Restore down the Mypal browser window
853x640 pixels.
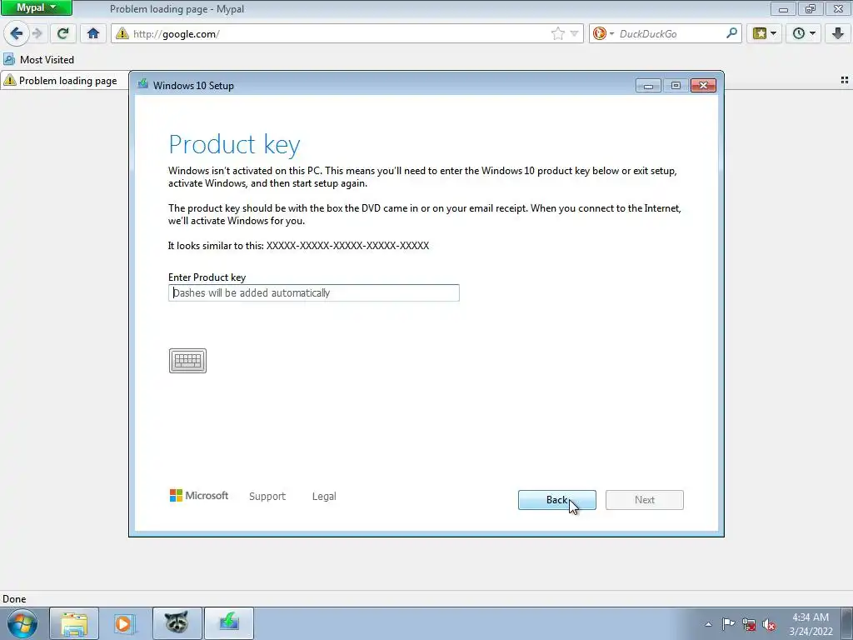pyautogui.click(x=811, y=9)
